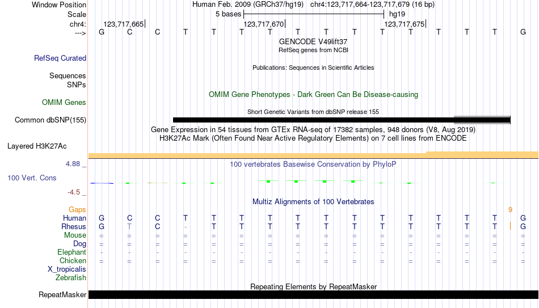Open the OMIM Genes track label
This screenshot has width=539, height=308.
(64, 103)
